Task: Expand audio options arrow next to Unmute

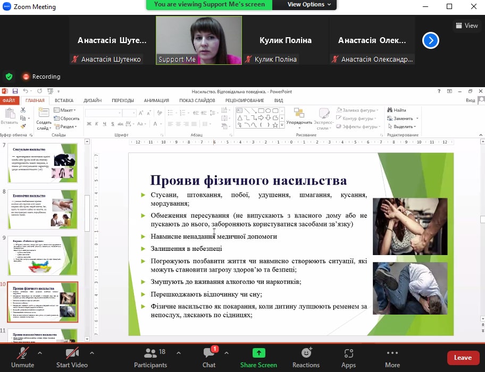Action: click(40, 352)
